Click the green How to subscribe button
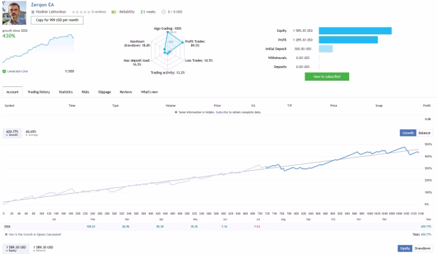 point(327,77)
